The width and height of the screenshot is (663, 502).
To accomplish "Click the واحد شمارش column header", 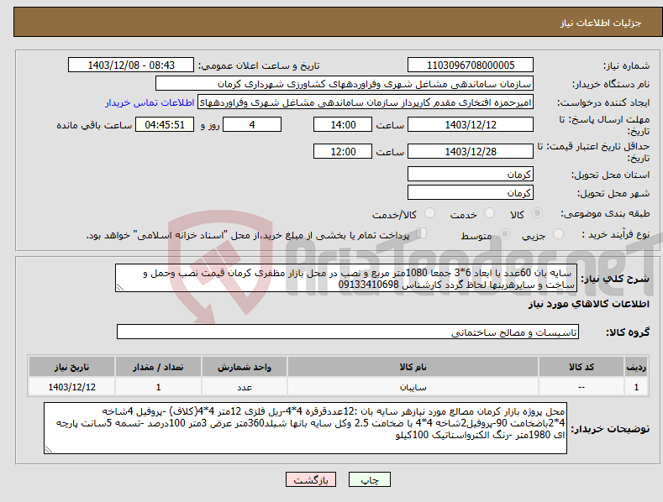I will pyautogui.click(x=245, y=367).
